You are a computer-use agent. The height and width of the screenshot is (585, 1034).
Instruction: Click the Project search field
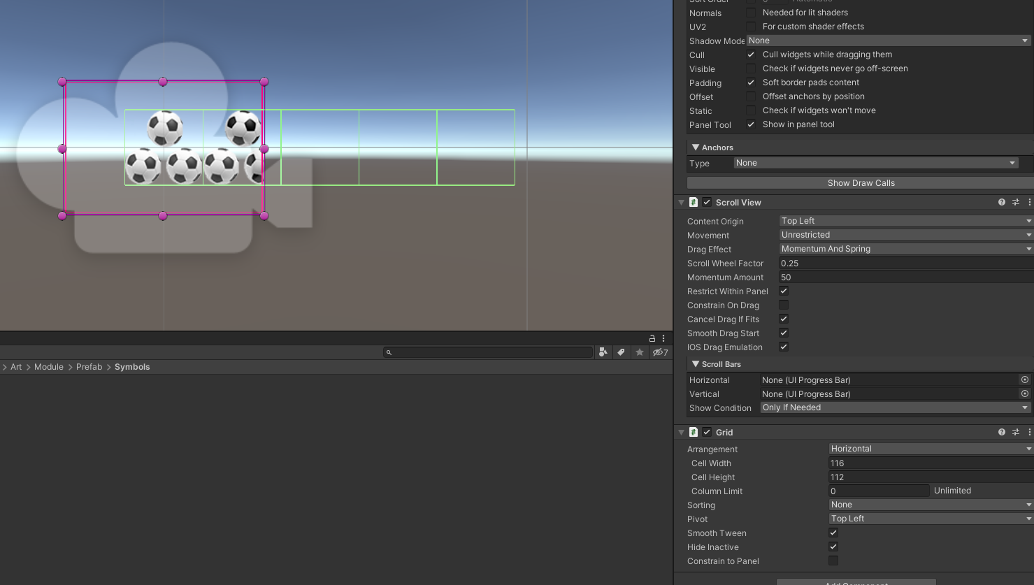pyautogui.click(x=488, y=352)
